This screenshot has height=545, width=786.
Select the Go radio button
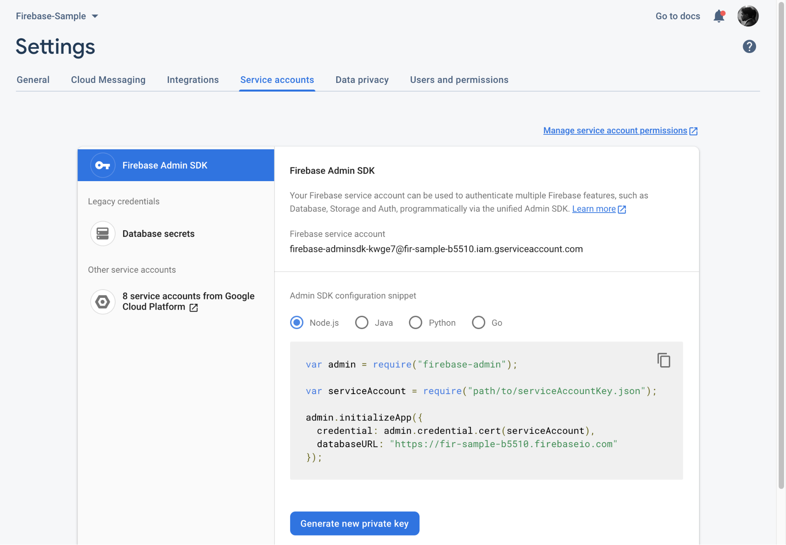click(479, 323)
